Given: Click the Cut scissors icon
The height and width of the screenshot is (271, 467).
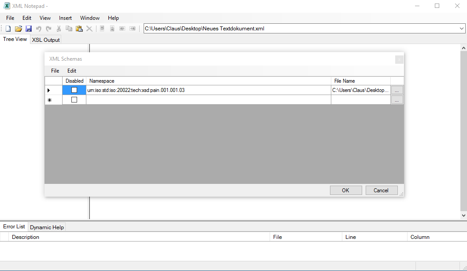Looking at the screenshot, I should point(59,29).
